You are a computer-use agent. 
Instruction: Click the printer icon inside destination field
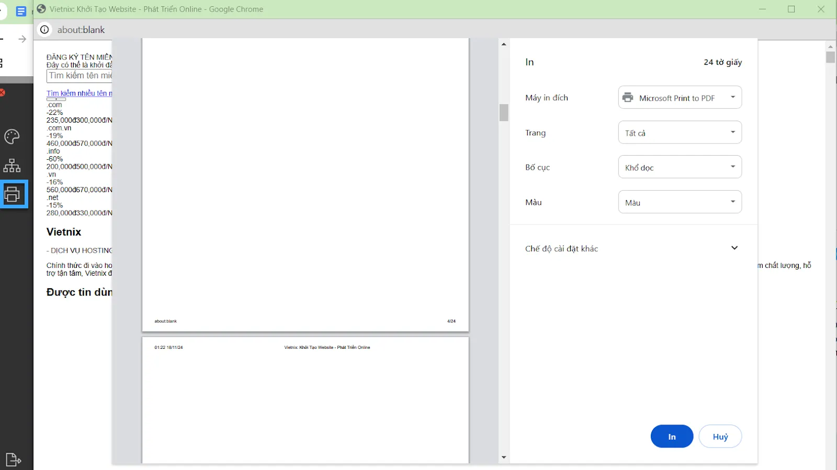pos(628,98)
